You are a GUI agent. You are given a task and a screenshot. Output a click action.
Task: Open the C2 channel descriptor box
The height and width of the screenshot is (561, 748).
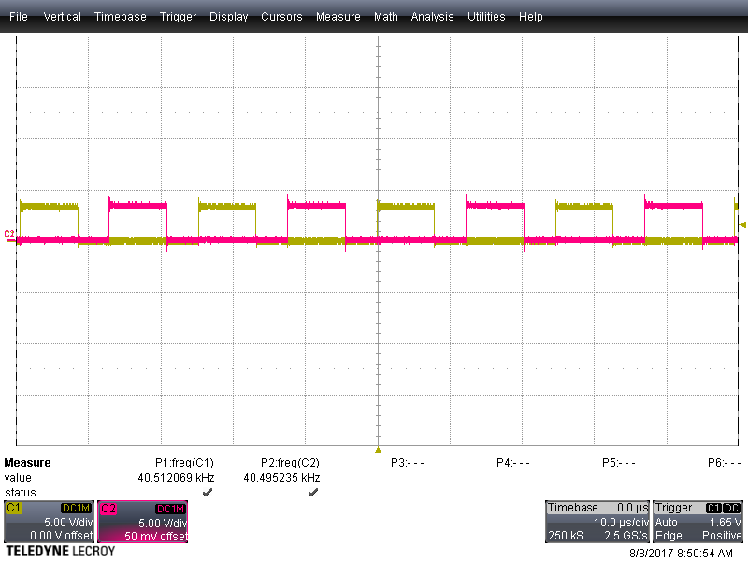coord(143,522)
